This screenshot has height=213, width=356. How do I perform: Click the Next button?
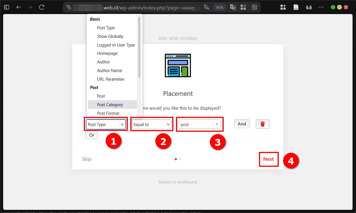click(269, 159)
